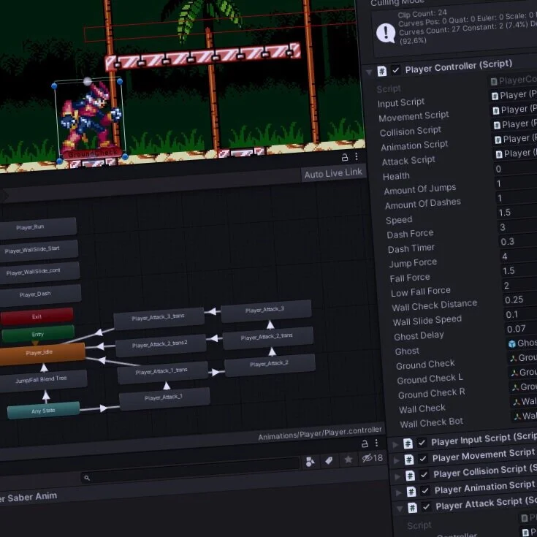This screenshot has width=537, height=537.
Task: Select the Entry node in Animator
Action: pos(38,334)
